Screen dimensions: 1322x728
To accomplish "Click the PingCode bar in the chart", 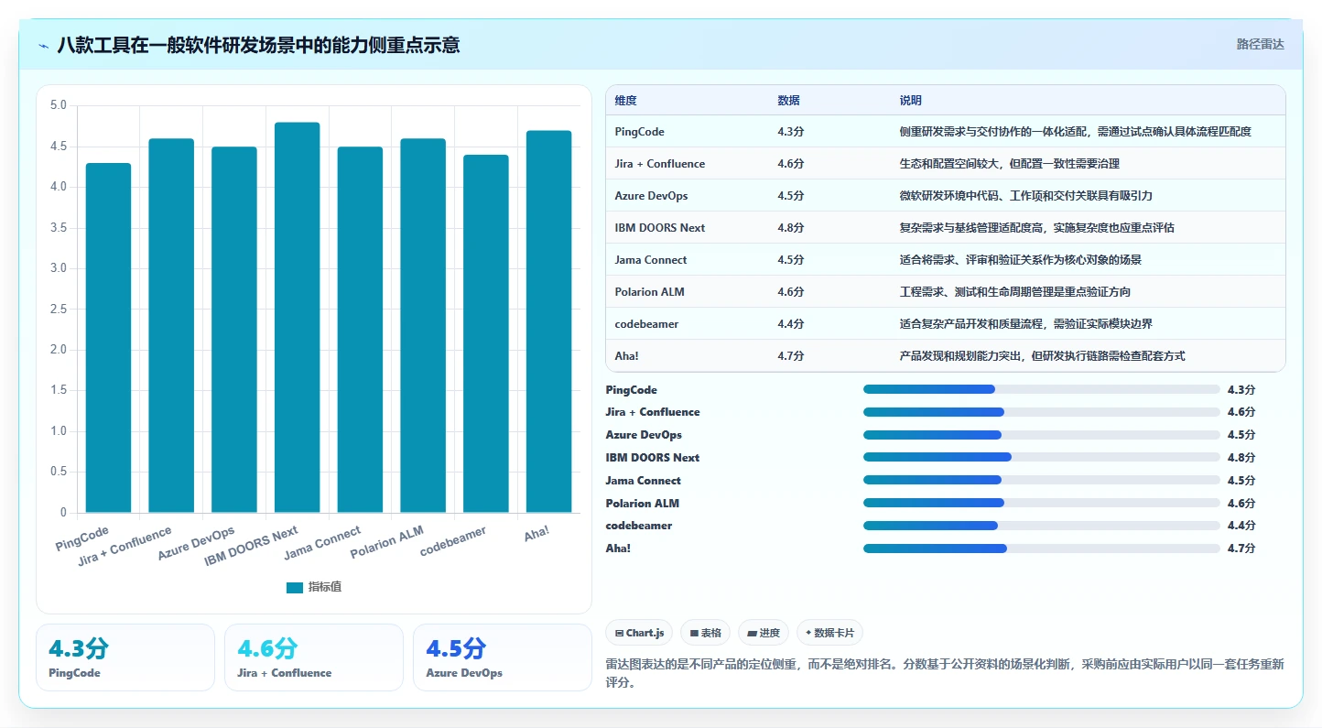I will (x=108, y=338).
